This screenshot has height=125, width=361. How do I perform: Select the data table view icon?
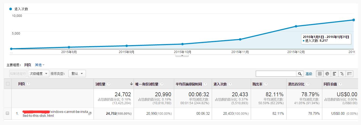click(x=320, y=74)
